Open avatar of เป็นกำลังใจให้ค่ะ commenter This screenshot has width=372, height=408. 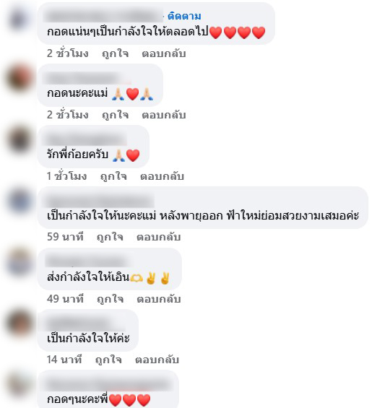point(20,324)
